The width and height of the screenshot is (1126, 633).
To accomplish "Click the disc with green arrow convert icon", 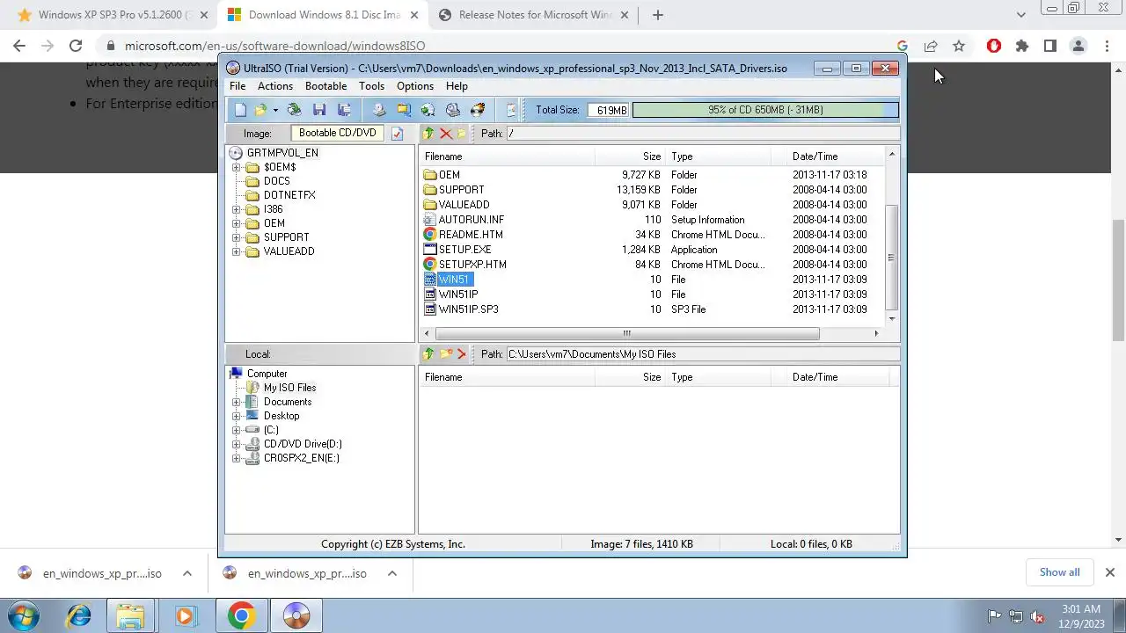I will point(428,110).
